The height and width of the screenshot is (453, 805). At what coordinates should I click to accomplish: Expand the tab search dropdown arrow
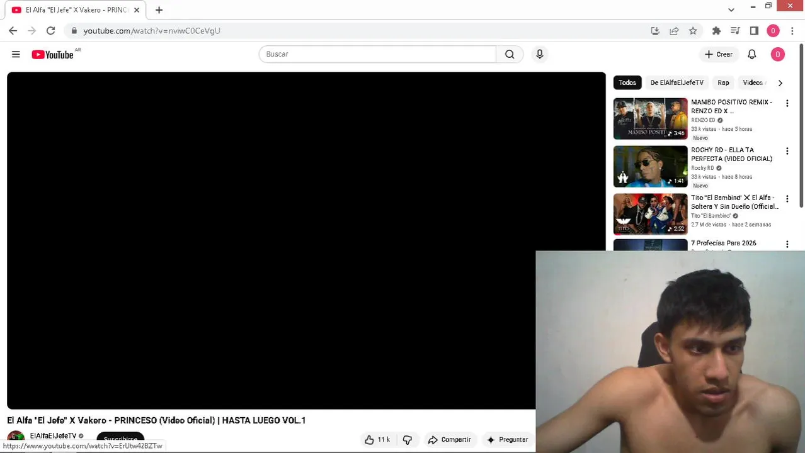(731, 9)
